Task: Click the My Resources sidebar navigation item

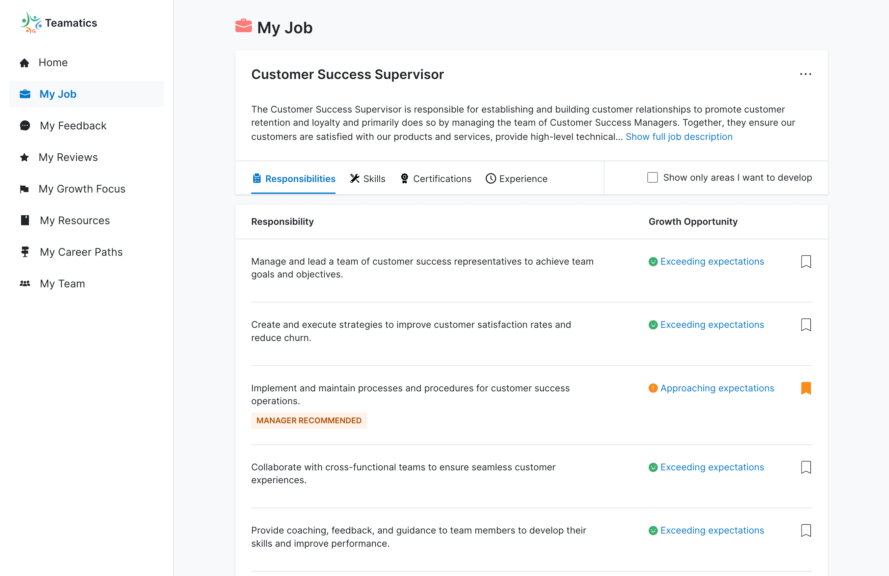Action: pyautogui.click(x=74, y=220)
